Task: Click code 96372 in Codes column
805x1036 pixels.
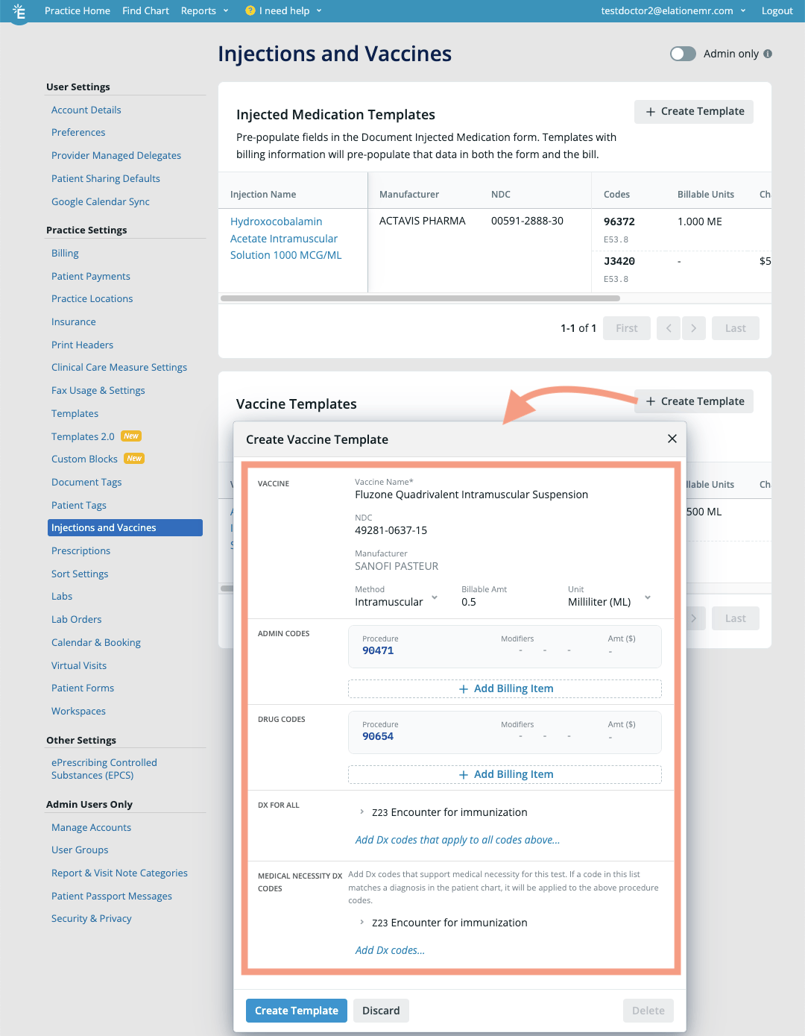Action: (x=619, y=222)
